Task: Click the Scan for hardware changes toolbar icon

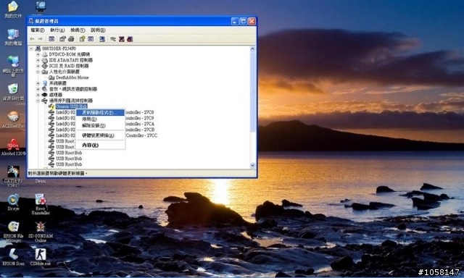Action: (102, 39)
